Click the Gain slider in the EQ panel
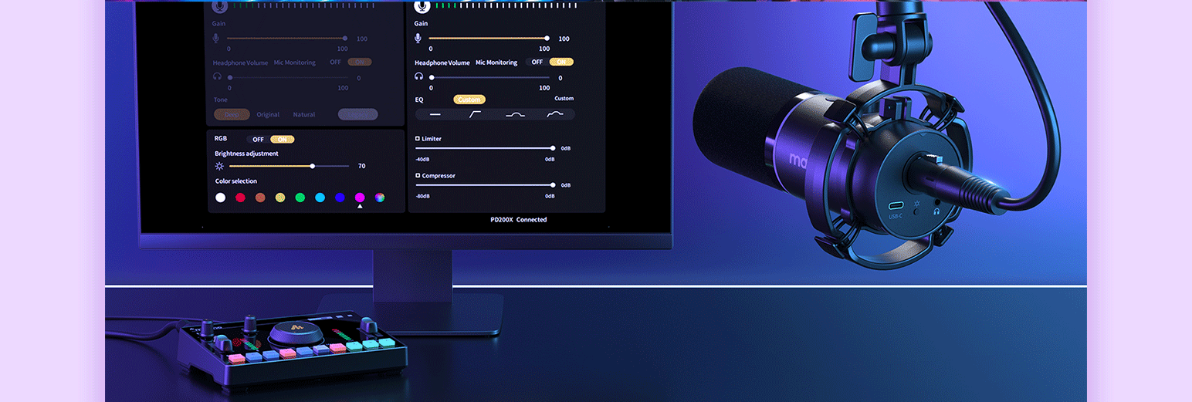 coord(489,38)
